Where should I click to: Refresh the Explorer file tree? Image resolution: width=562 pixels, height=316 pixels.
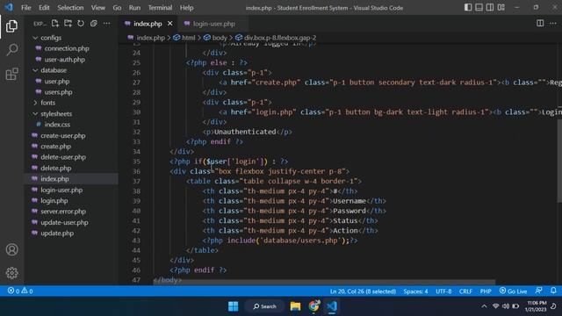[81, 24]
